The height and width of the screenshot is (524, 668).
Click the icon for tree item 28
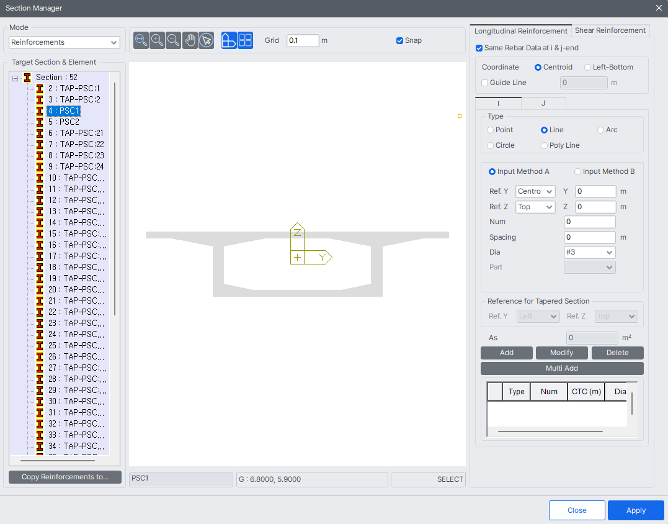click(x=40, y=379)
